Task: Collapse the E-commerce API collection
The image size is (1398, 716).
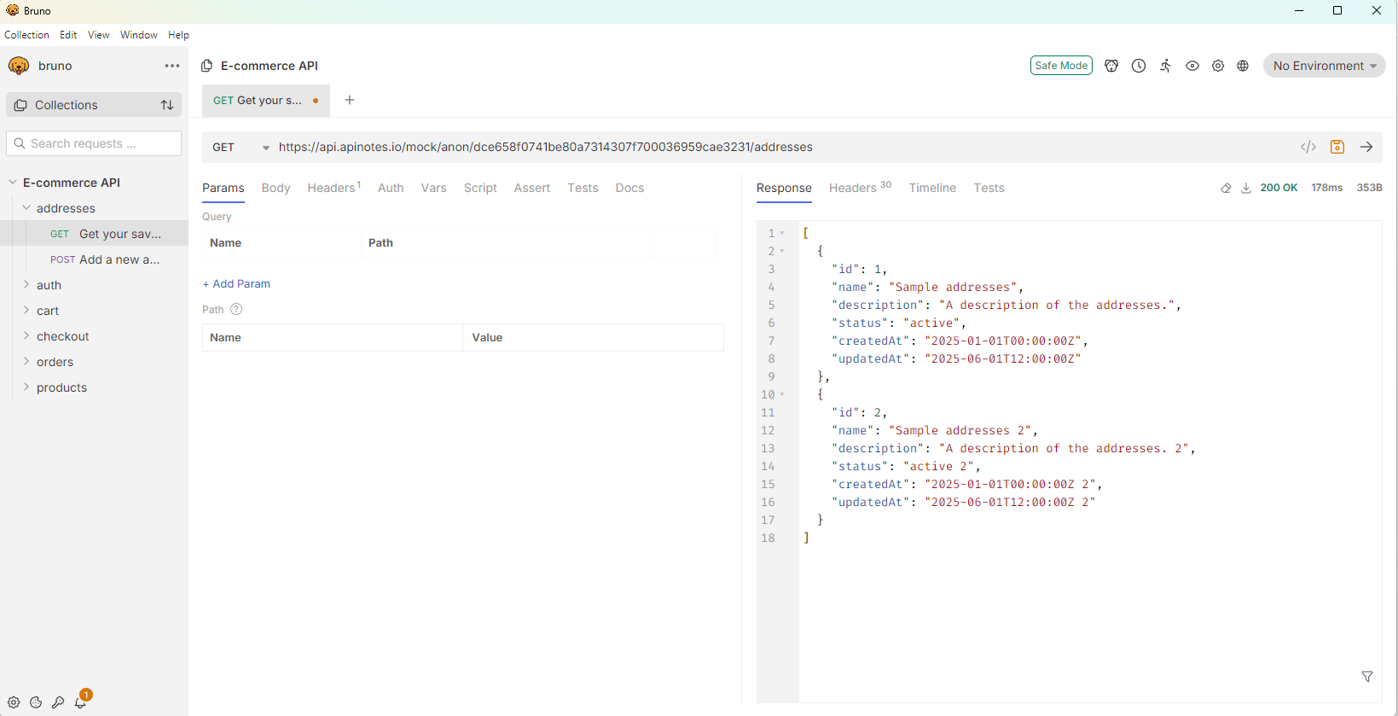Action: coord(13,183)
